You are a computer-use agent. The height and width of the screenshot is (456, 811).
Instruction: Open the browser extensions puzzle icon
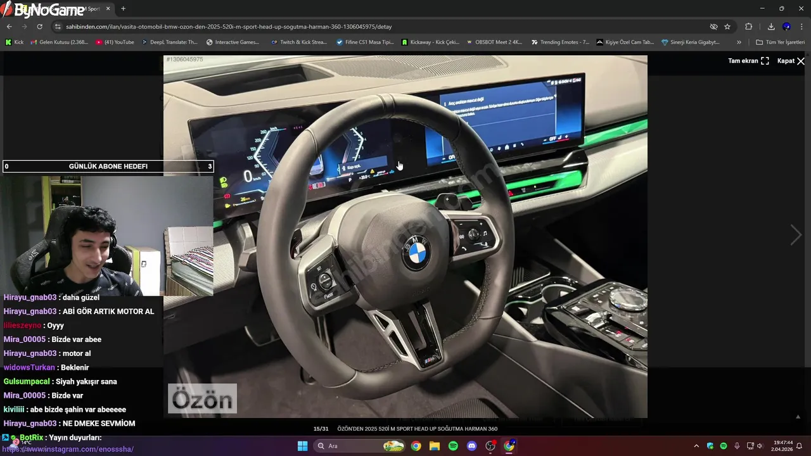coord(748,27)
